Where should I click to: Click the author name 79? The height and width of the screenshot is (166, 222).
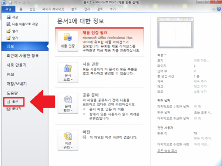pyautogui.click(x=195, y=133)
